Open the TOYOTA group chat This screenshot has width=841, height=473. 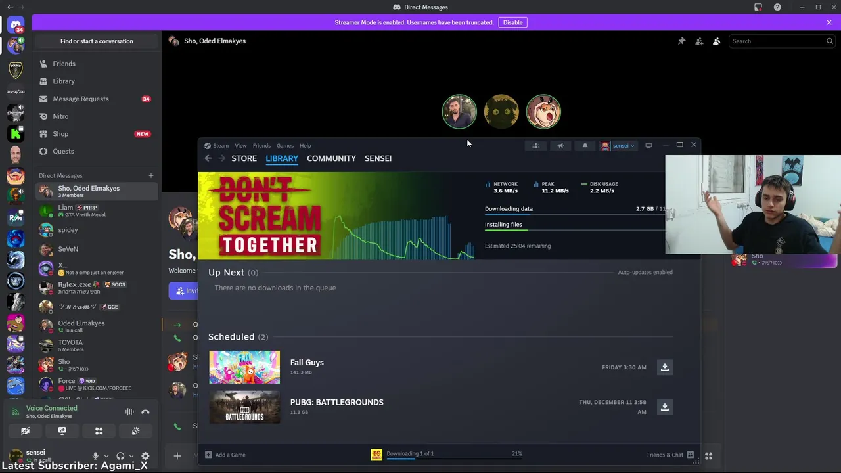[97, 346]
